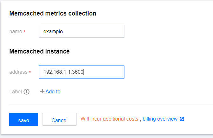The width and height of the screenshot is (213, 138).
Task: Click the 'Will incur additional costs' warning
Action: coord(110,119)
